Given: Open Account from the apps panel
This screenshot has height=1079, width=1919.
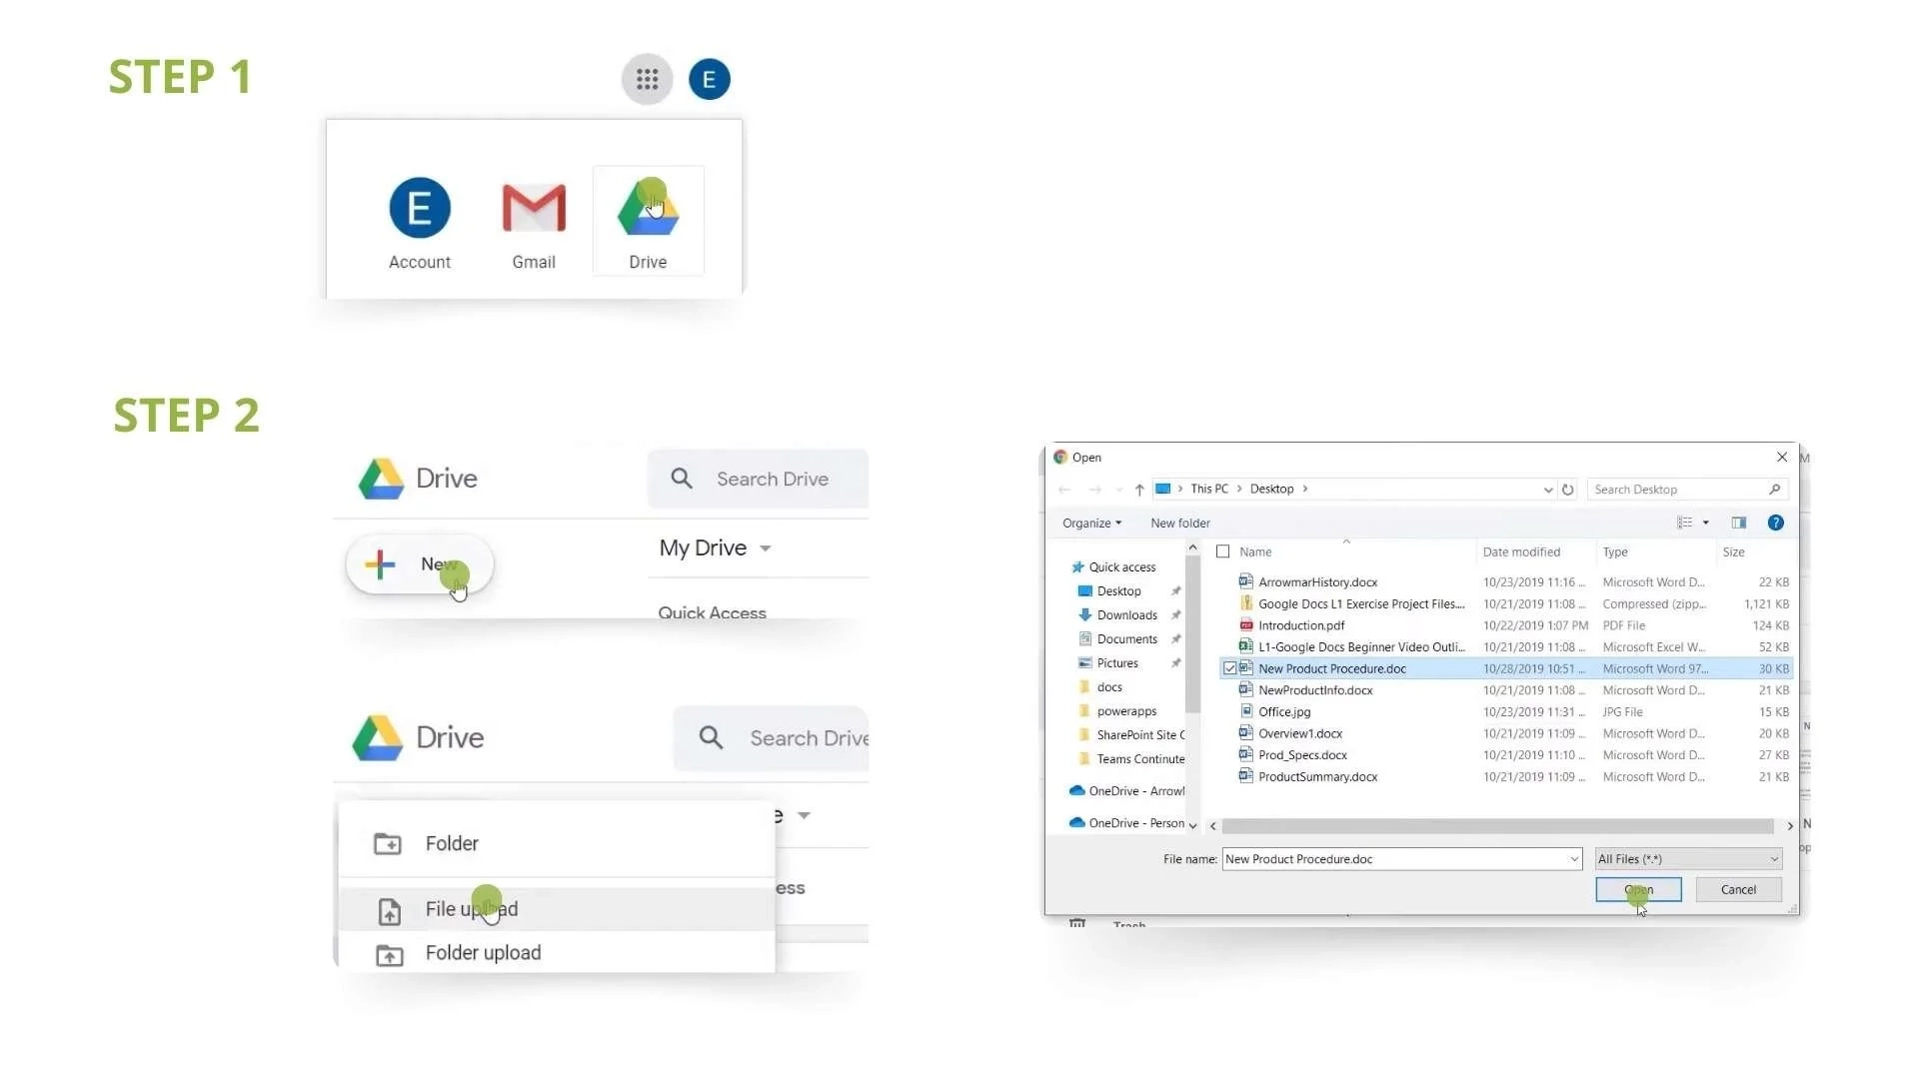Looking at the screenshot, I should coord(420,223).
